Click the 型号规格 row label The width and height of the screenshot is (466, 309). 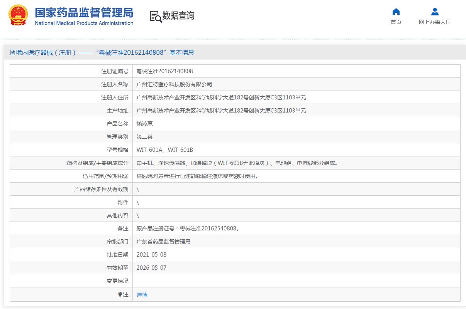(x=117, y=150)
